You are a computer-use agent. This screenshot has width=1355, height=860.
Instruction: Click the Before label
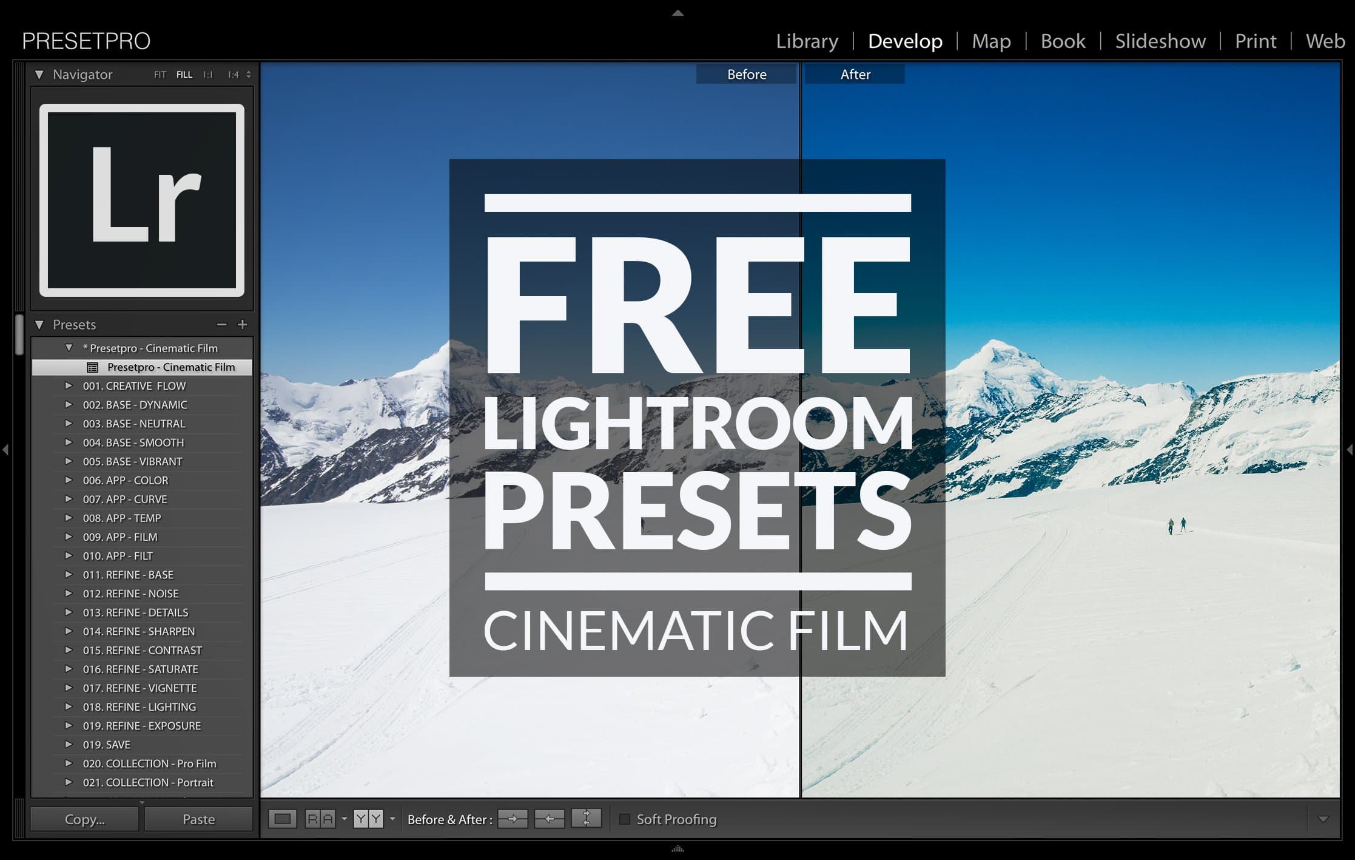click(x=747, y=75)
